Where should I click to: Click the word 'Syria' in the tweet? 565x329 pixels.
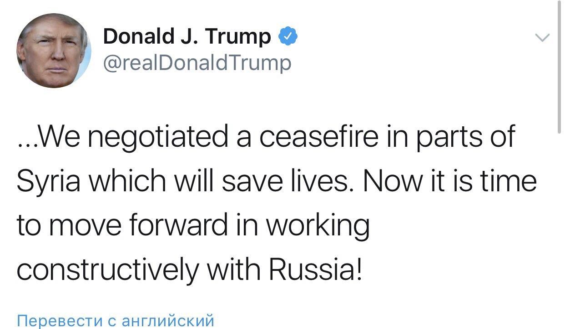(x=50, y=182)
